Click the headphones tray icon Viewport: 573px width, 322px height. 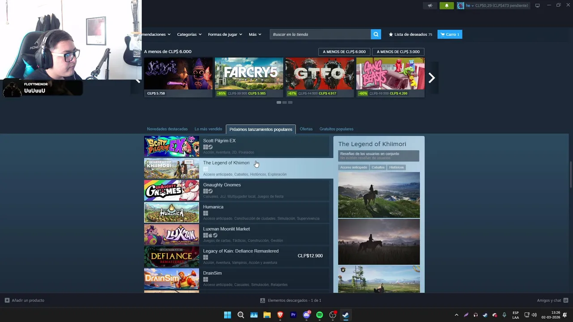(x=475, y=315)
